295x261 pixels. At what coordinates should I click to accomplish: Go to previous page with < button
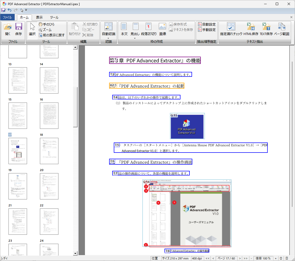[213, 258]
